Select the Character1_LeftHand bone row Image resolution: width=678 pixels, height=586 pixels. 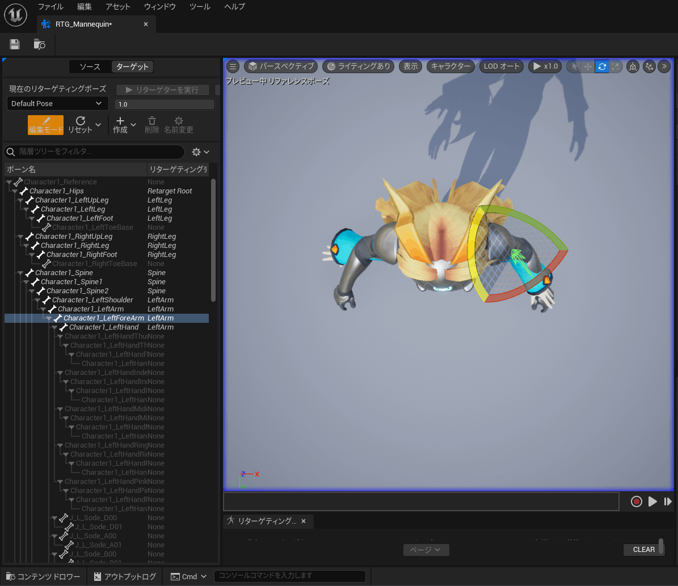[106, 327]
